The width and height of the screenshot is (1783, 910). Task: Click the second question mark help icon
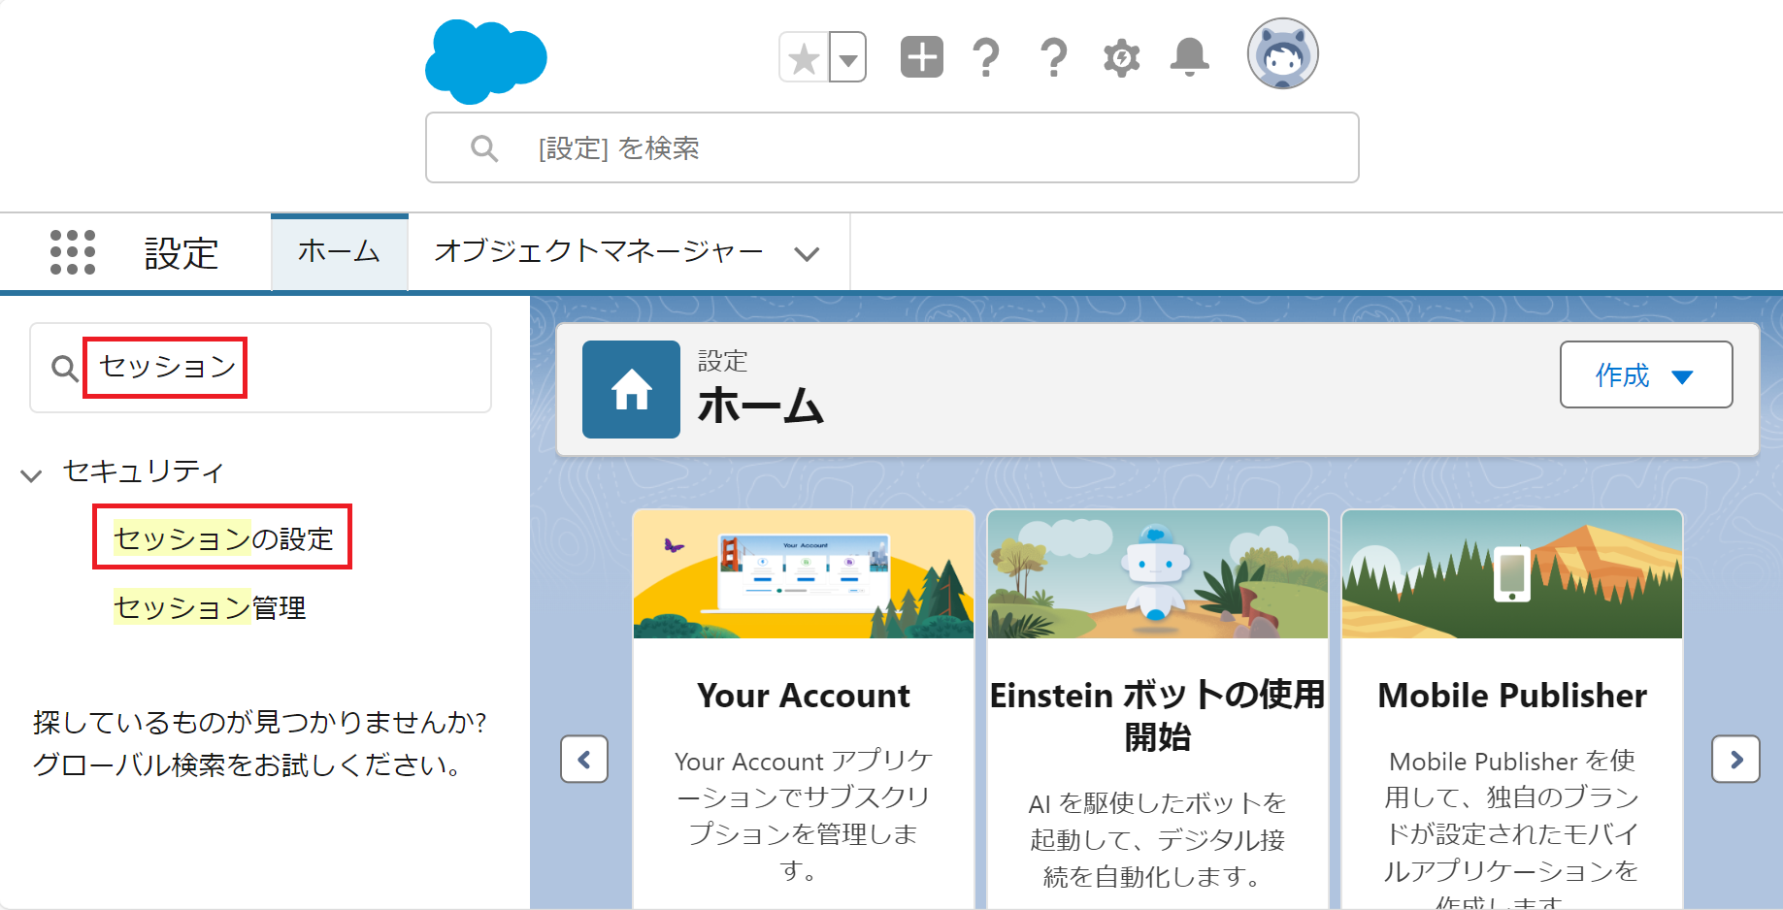[1053, 57]
